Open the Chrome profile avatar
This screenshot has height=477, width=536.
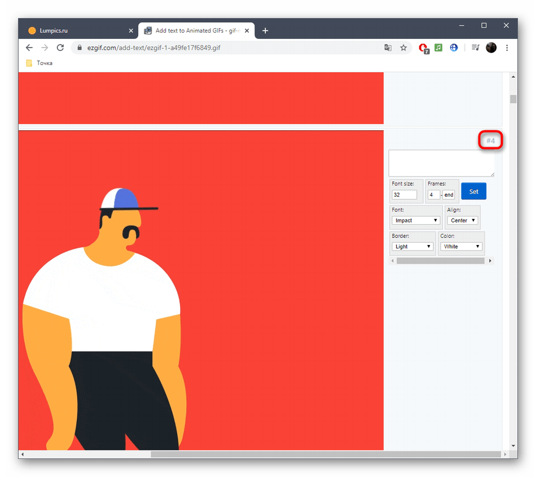pos(491,48)
